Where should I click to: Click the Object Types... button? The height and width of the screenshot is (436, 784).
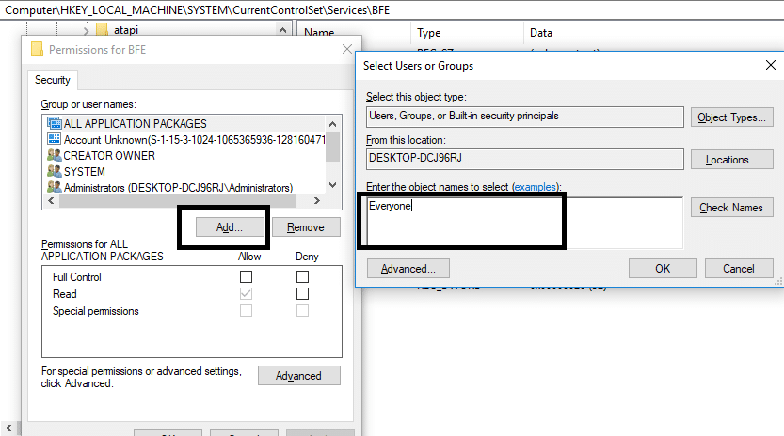pyautogui.click(x=732, y=117)
